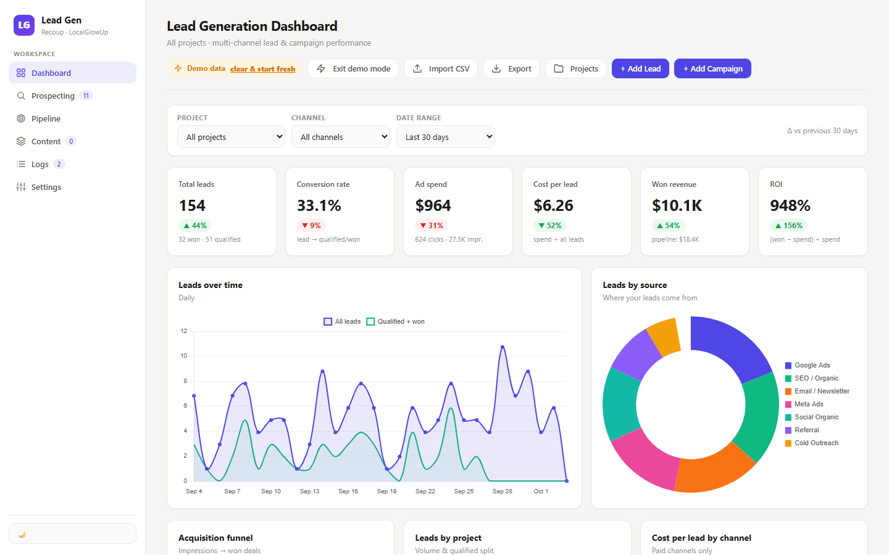Click the Logs list icon

[21, 164]
